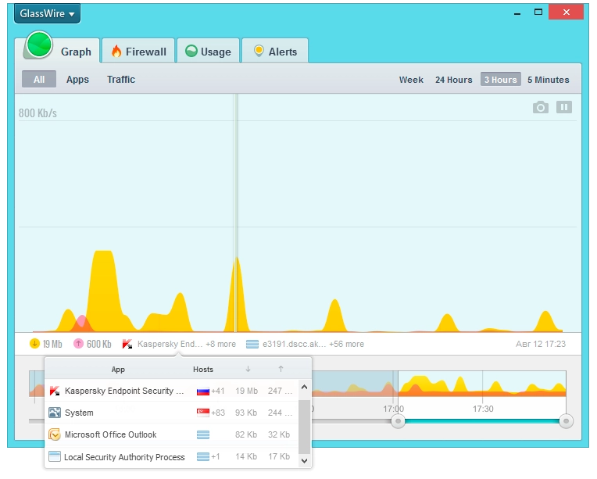The height and width of the screenshot is (479, 597).
Task: Set time range to 5 Minutes
Action: coord(549,80)
